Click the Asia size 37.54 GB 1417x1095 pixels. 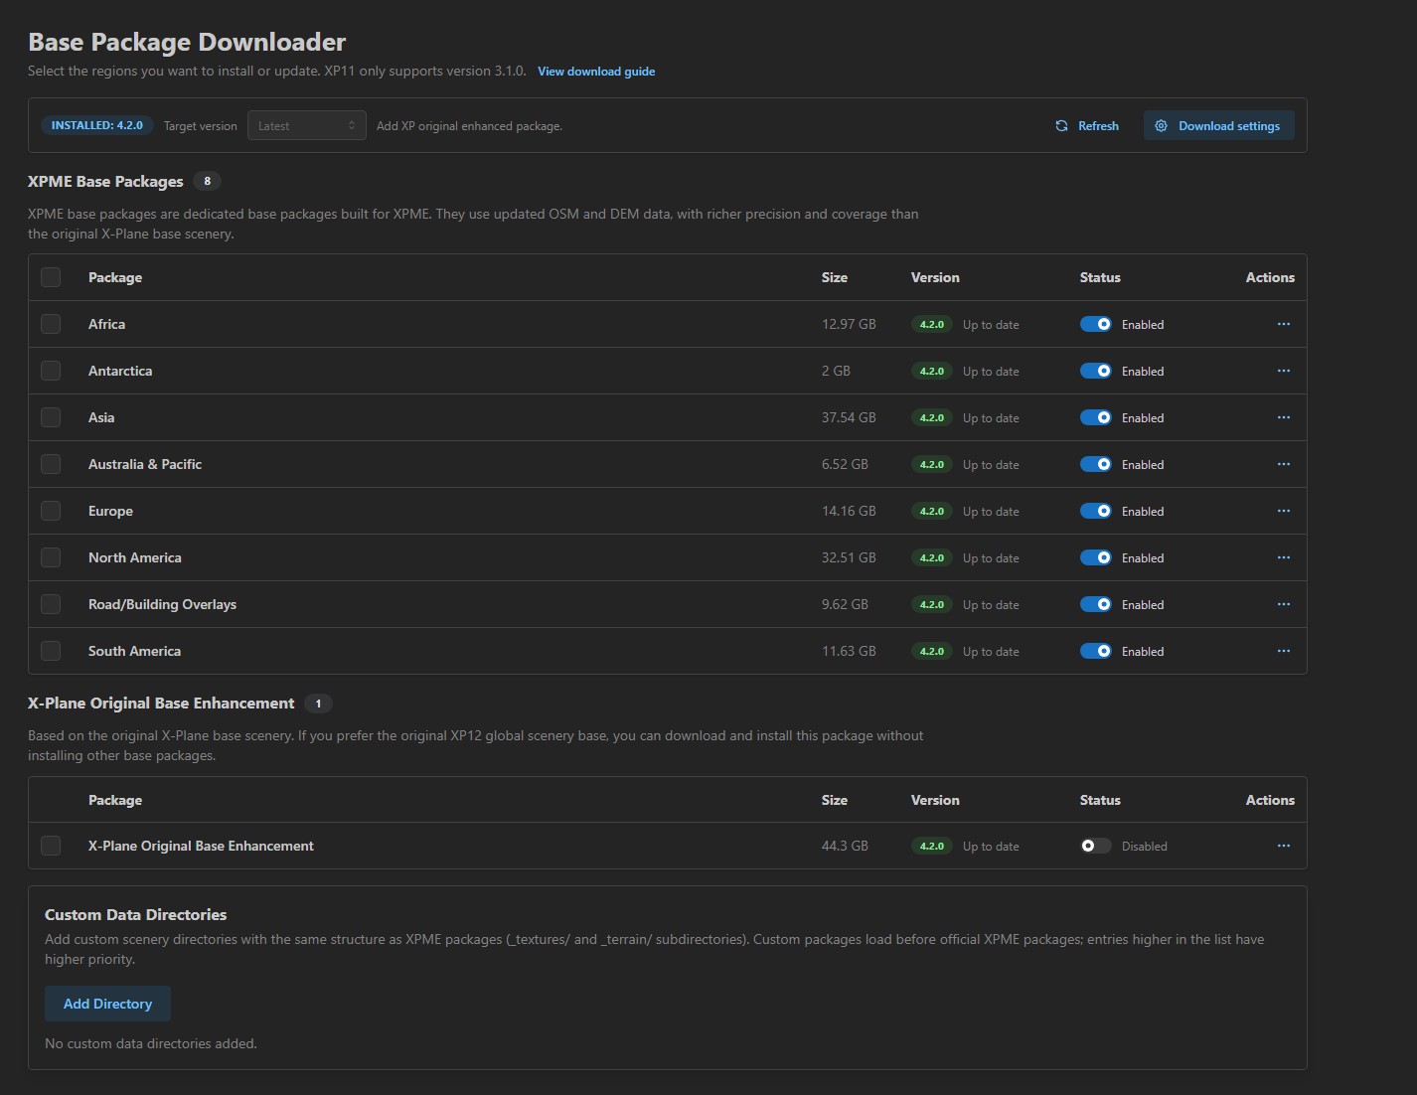pyautogui.click(x=849, y=417)
